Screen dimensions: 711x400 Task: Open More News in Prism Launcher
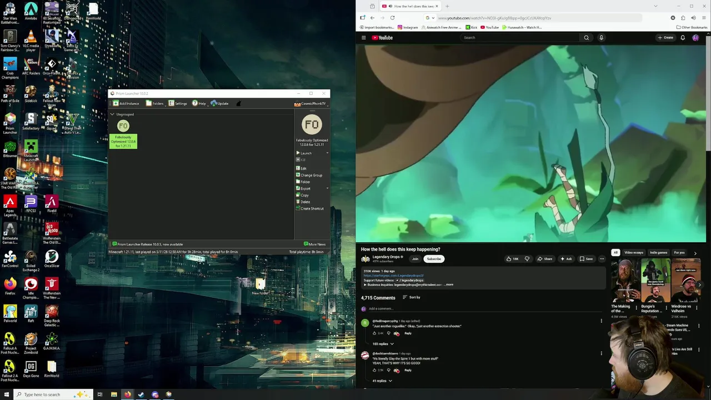[x=315, y=244]
